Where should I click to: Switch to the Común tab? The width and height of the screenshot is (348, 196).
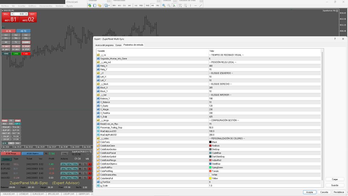[x=119, y=45]
